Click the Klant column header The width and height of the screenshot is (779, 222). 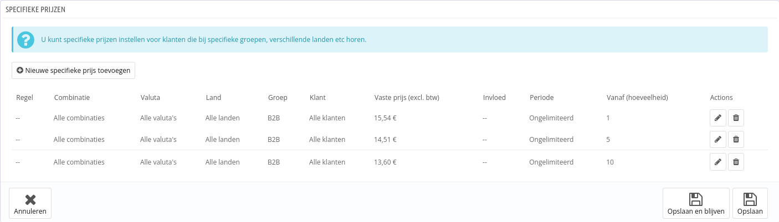[x=317, y=97]
